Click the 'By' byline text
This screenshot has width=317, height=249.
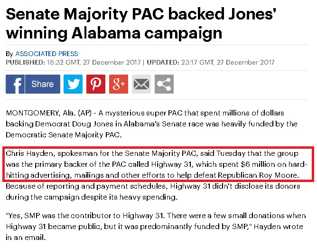[x=9, y=54]
